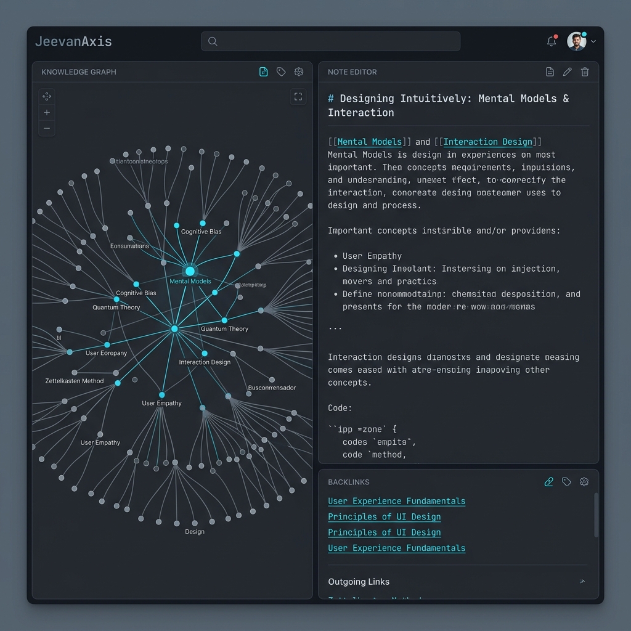Open last User Experience Fundamentals backlink
The width and height of the screenshot is (631, 631).
tap(396, 548)
